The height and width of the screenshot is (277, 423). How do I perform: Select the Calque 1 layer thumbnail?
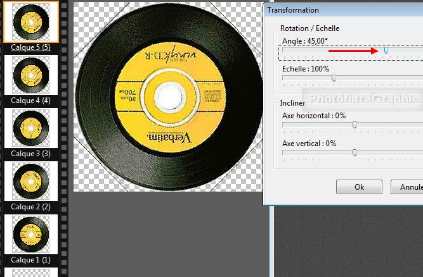coord(31,235)
